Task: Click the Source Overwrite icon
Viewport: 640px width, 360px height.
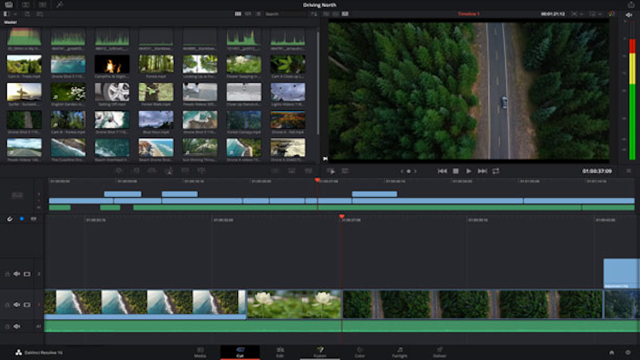Action: click(201, 171)
